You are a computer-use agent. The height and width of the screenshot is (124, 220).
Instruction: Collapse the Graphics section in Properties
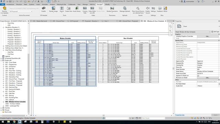[219, 34]
